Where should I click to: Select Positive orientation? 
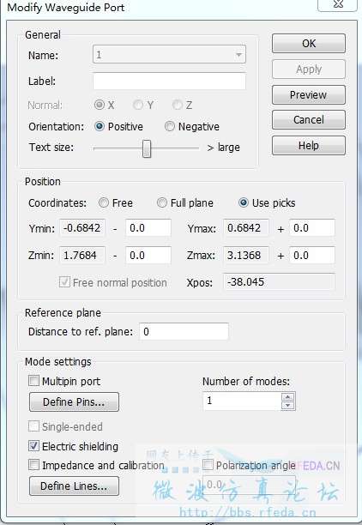pos(100,126)
